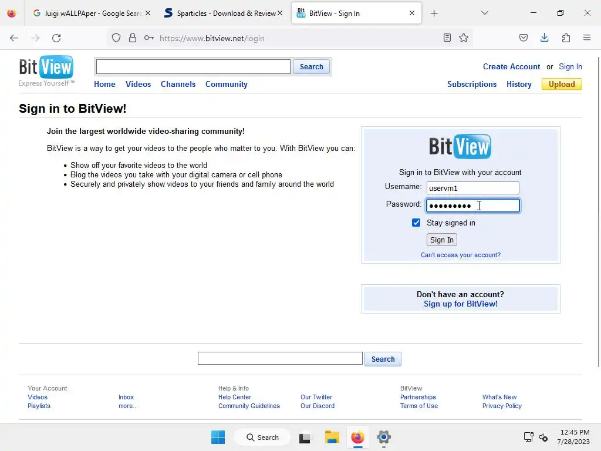
Task: Open Subscriptions link
Action: tap(472, 85)
